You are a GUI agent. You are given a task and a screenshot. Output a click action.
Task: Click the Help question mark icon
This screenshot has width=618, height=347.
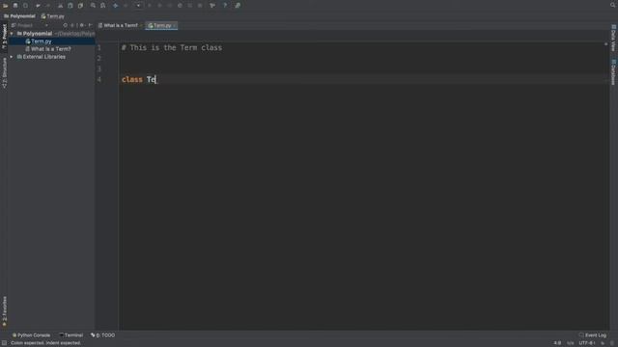[225, 6]
